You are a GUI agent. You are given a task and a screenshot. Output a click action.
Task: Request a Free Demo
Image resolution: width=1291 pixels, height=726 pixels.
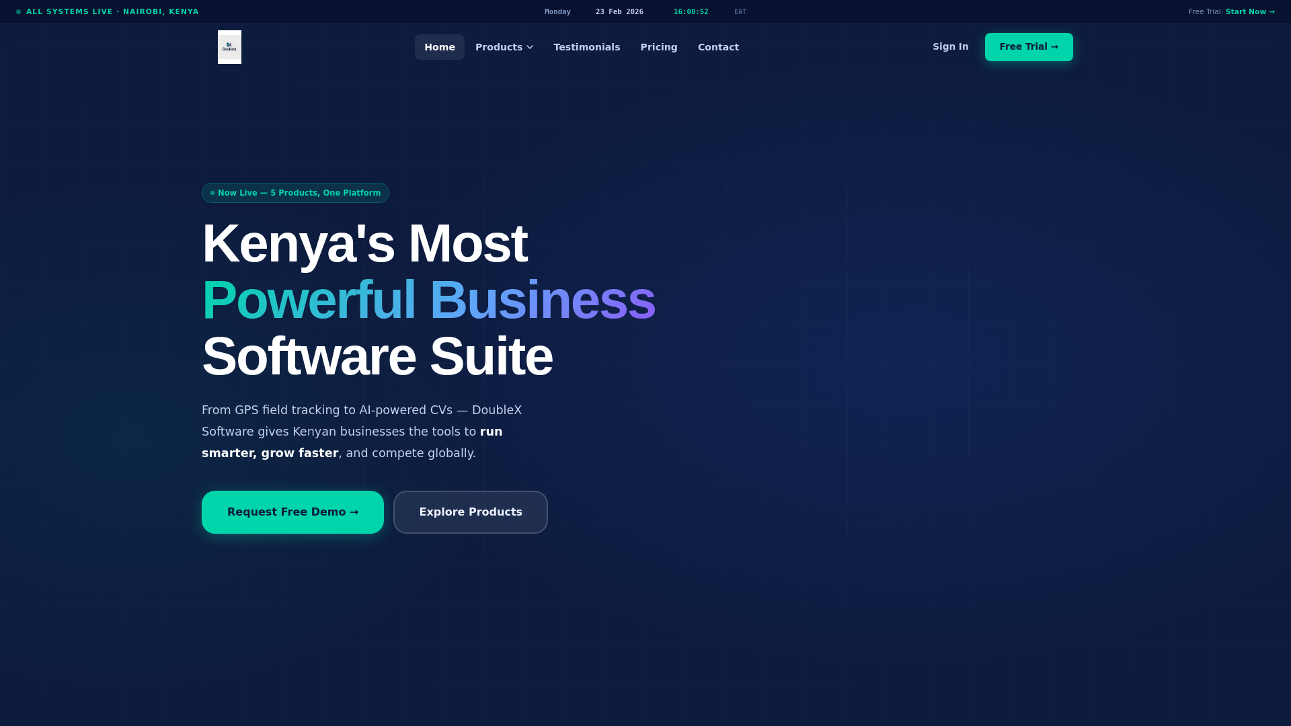point(292,512)
